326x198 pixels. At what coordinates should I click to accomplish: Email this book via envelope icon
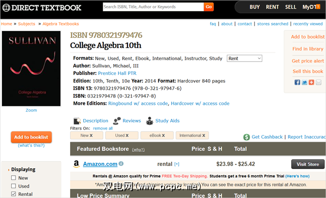(x=319, y=82)
